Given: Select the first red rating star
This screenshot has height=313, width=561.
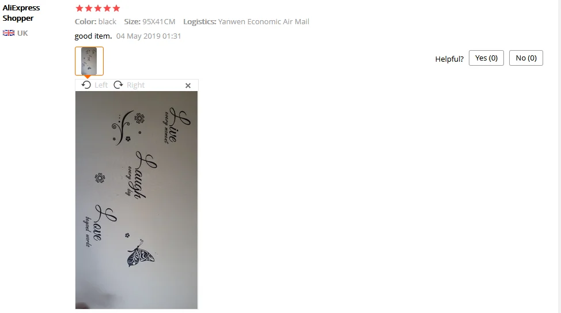Looking at the screenshot, I should [x=79, y=8].
